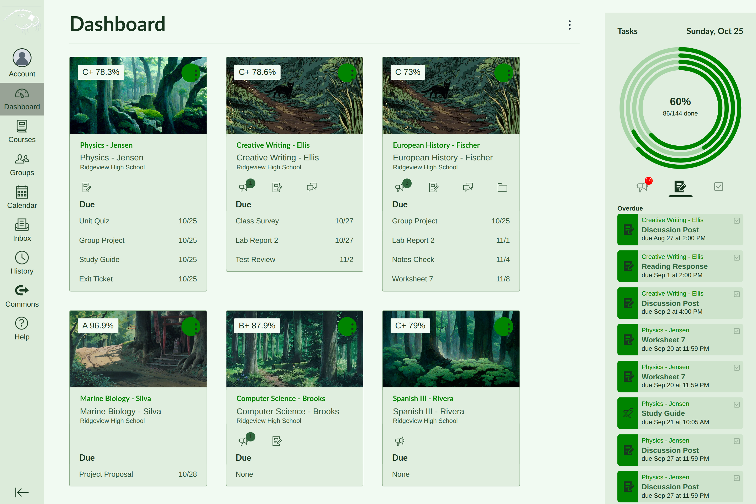Mark Sep 2 Discussion Post done
756x504 pixels.
pos(737,294)
